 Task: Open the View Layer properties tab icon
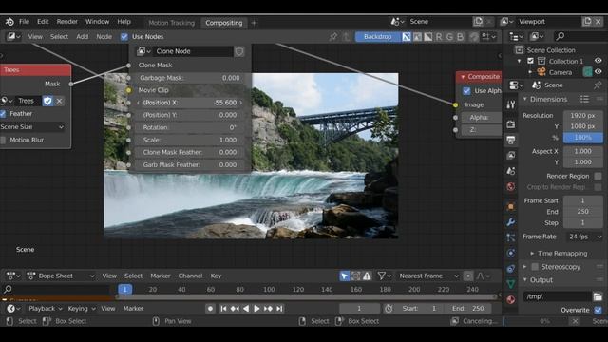tap(511, 156)
